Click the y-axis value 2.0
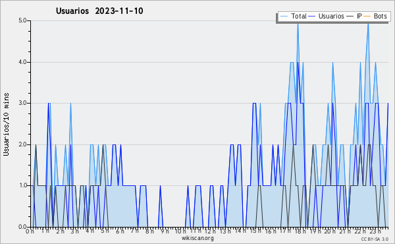The image size is (395, 244). click(x=22, y=144)
